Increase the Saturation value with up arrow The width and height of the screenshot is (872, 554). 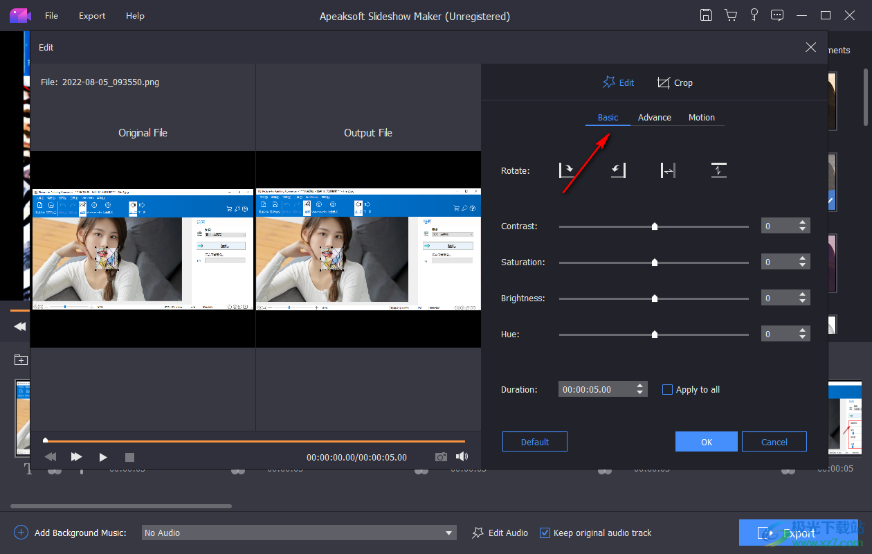point(802,258)
